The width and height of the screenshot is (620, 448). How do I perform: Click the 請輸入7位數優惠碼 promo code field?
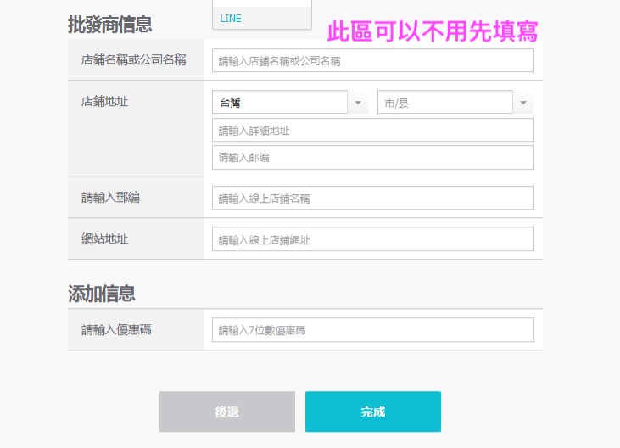pos(373,330)
